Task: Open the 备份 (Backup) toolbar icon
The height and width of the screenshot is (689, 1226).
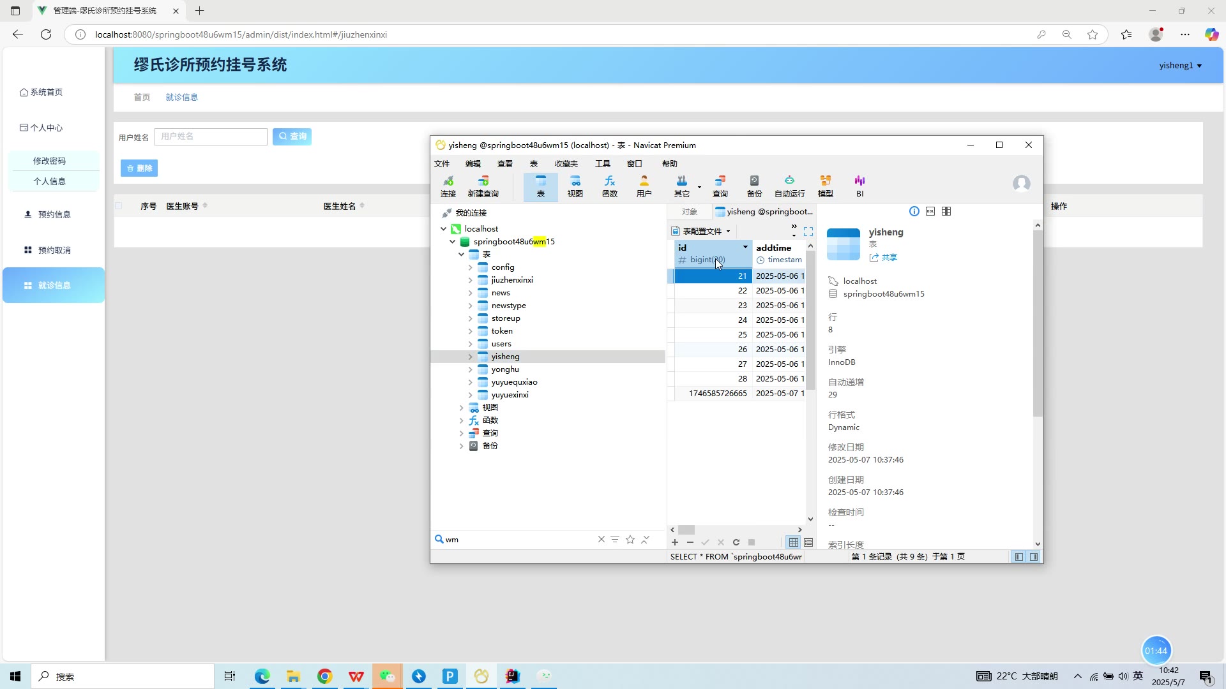Action: coord(754,186)
